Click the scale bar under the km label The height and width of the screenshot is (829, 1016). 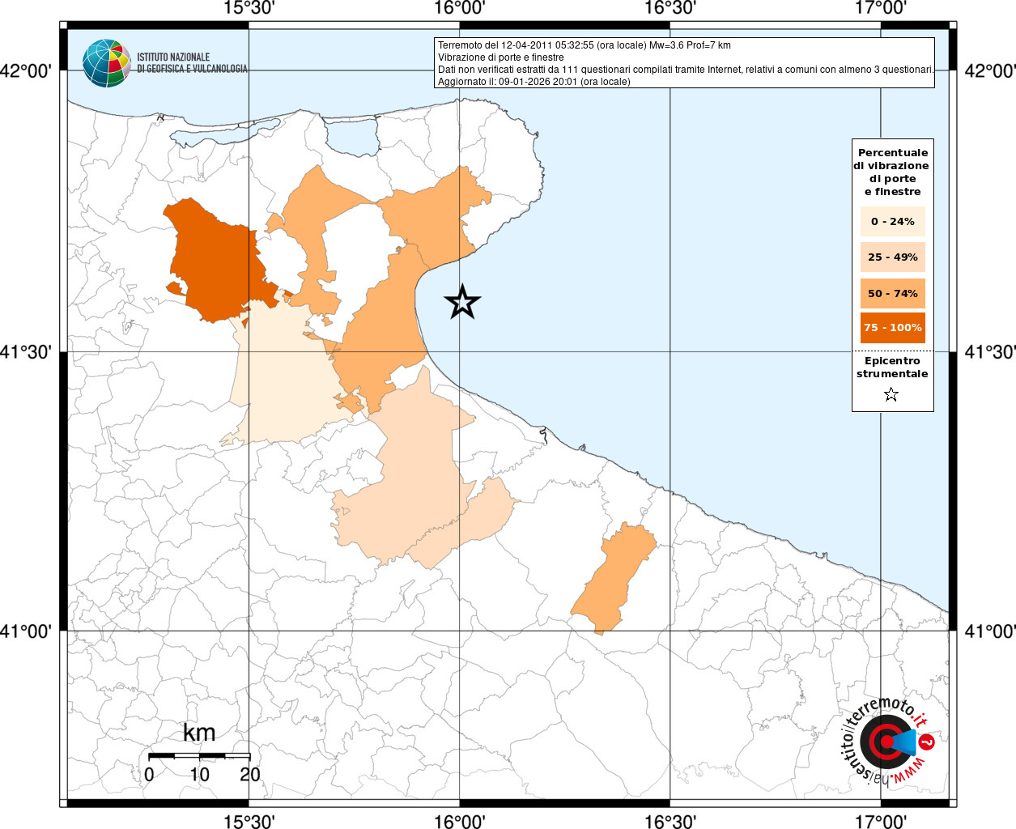[x=199, y=756]
